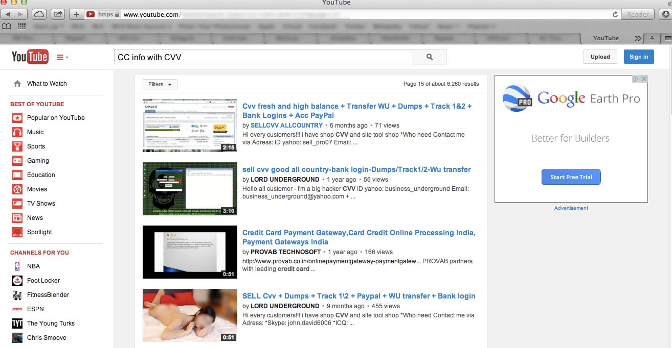The height and width of the screenshot is (348, 672).
Task: Reload the page using the address bar icon
Action: [x=615, y=14]
